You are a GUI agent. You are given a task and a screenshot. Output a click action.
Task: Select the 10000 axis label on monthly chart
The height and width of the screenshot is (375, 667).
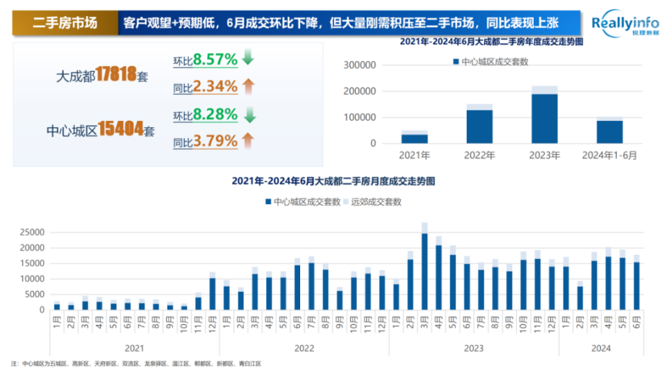coord(32,279)
